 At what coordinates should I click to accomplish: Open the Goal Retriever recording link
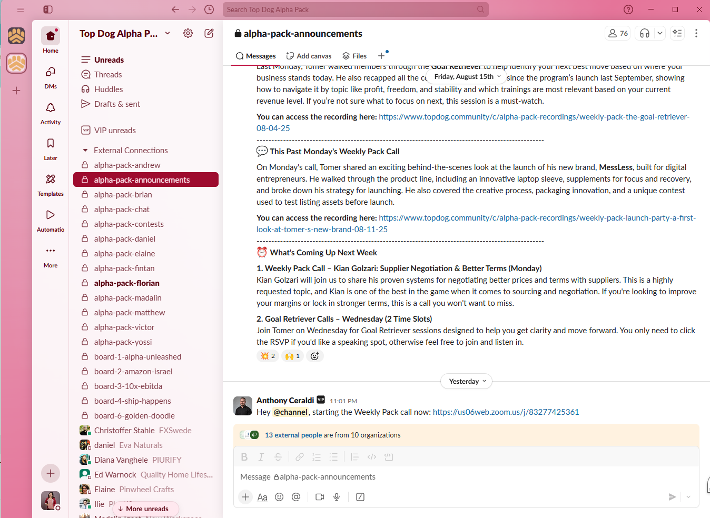click(473, 122)
